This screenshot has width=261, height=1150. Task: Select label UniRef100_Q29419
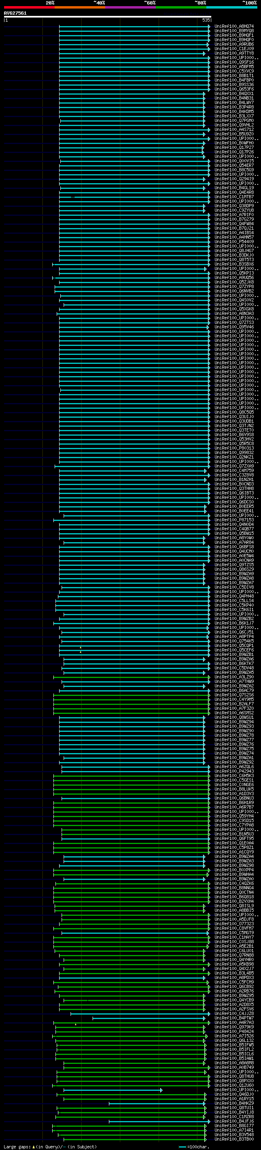click(234, 179)
